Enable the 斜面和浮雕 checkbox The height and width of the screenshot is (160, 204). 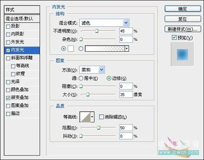click(8, 58)
